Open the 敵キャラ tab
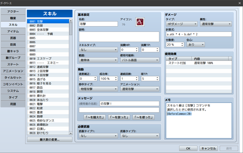Screen dimensions: 243x153 click(x=13, y=51)
